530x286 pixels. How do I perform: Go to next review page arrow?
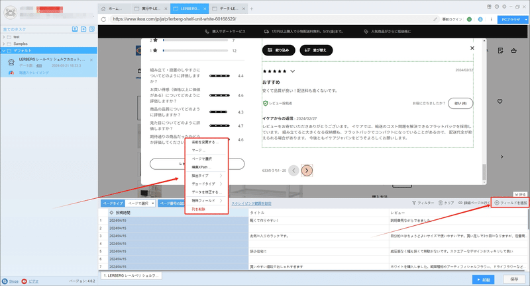(x=307, y=170)
